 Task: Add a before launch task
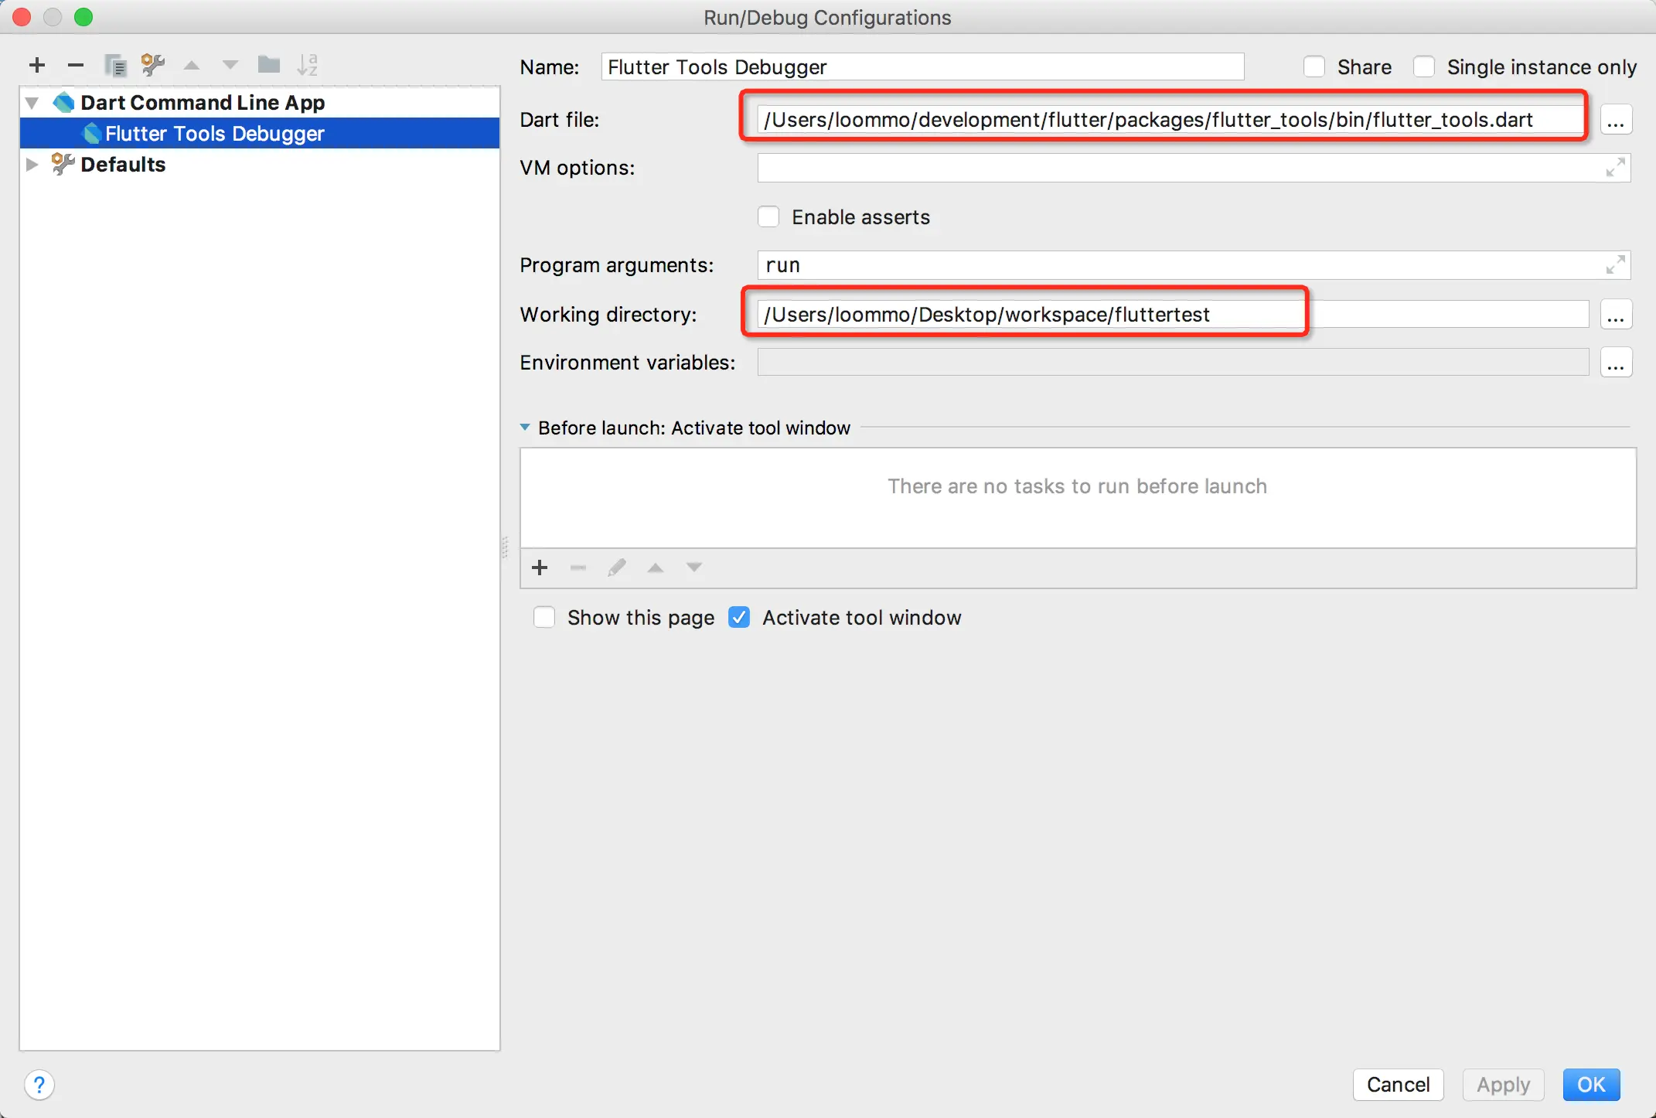point(540,568)
